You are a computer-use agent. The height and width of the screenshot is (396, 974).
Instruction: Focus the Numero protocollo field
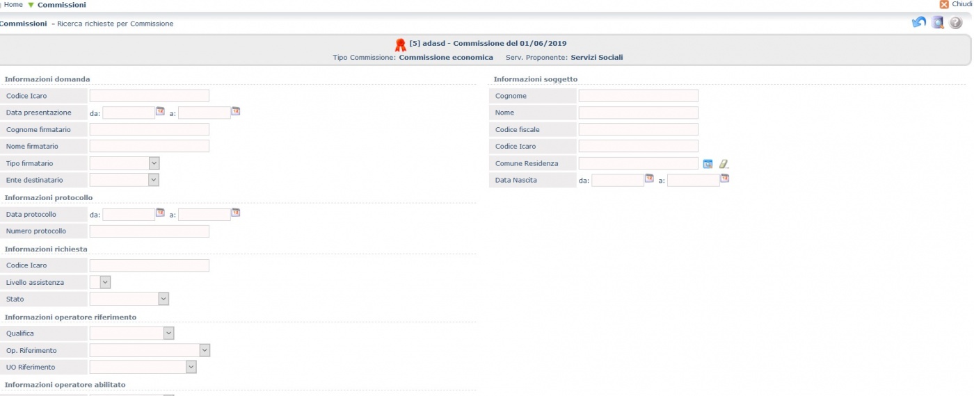click(x=150, y=231)
